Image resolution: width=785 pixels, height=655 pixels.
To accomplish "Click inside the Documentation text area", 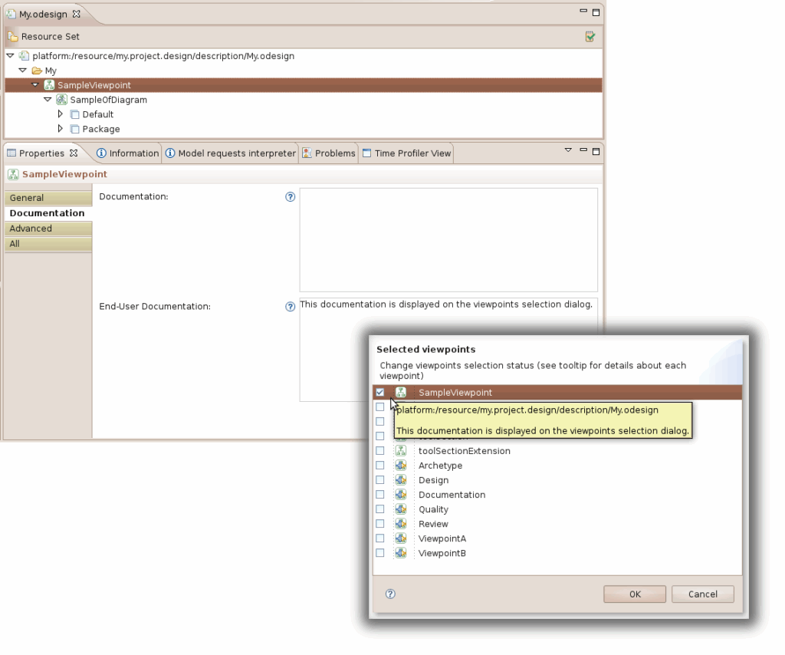I will pyautogui.click(x=448, y=239).
